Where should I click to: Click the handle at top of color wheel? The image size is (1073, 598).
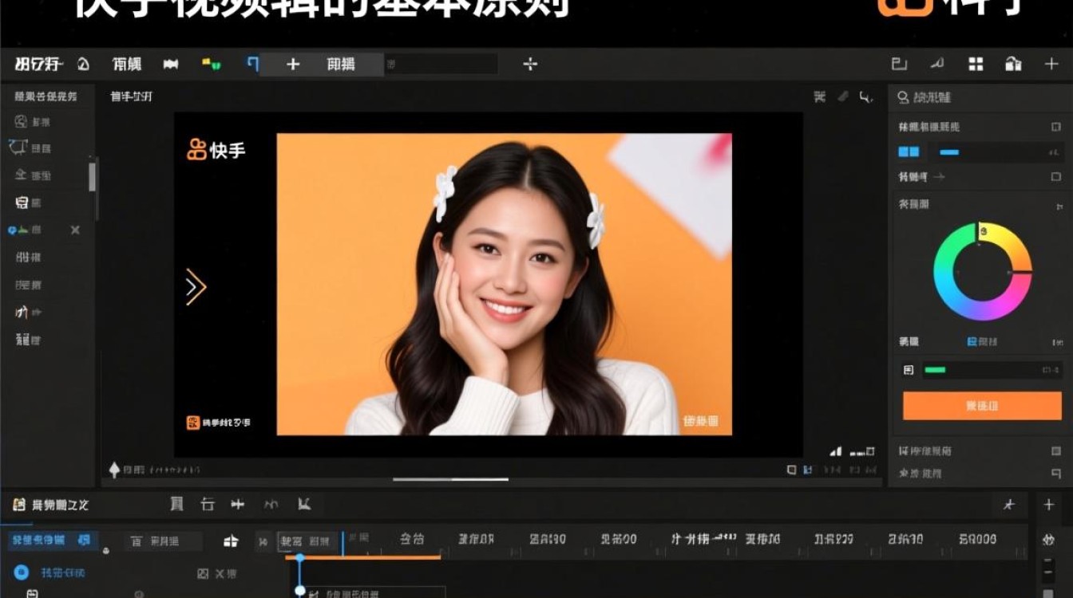pyautogui.click(x=983, y=231)
